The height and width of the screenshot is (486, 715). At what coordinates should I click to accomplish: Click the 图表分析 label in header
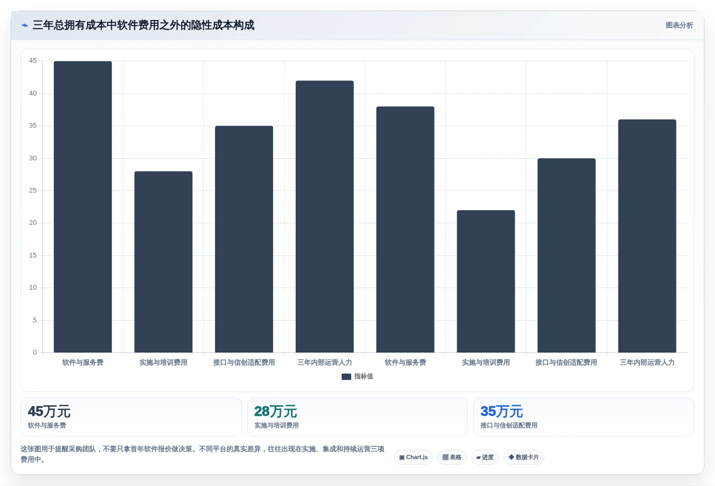click(x=679, y=25)
